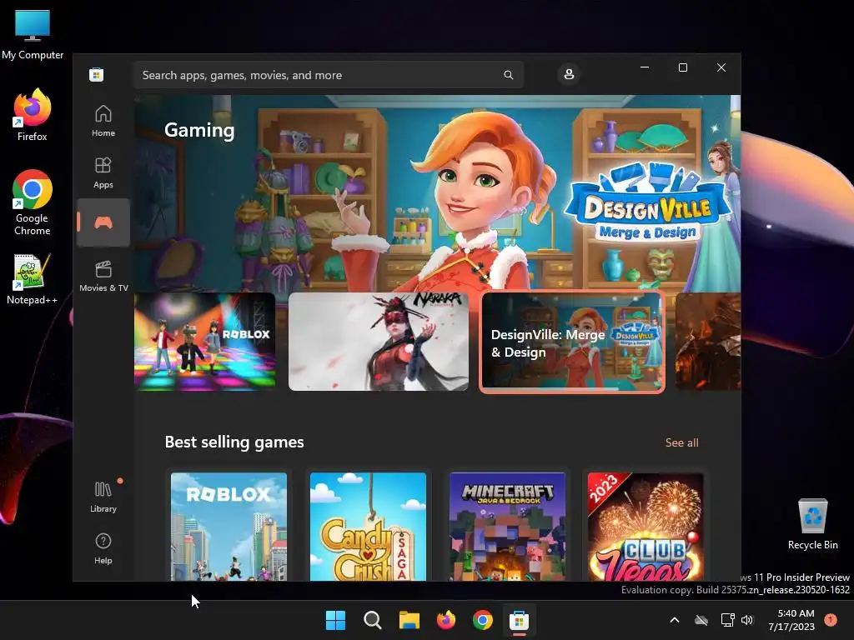This screenshot has height=640, width=854.
Task: Minimize the Microsoft Store window
Action: [645, 67]
